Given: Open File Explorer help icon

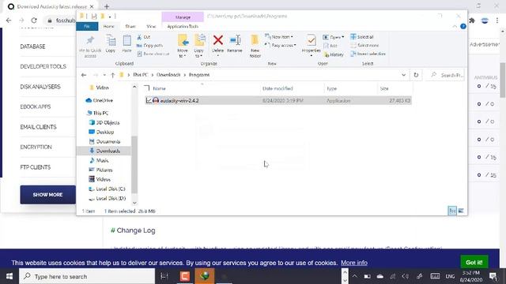Looking at the screenshot, I should [x=463, y=26].
